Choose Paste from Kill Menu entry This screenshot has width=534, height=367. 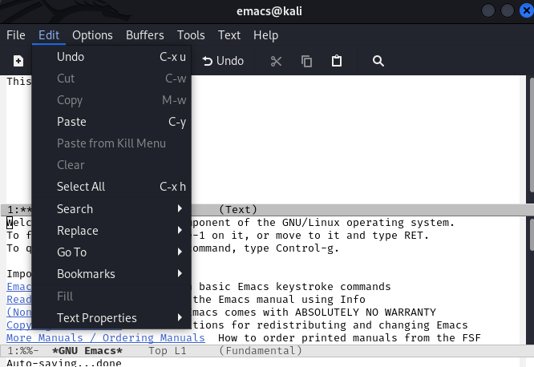[111, 143]
